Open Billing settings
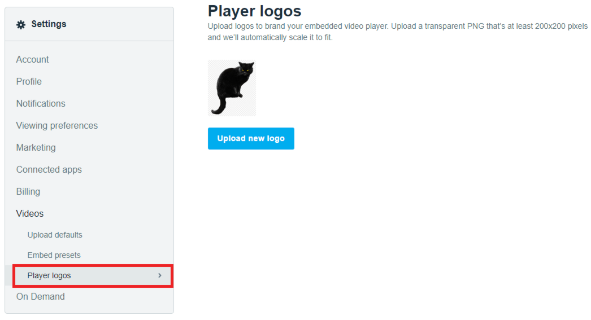 (x=28, y=191)
